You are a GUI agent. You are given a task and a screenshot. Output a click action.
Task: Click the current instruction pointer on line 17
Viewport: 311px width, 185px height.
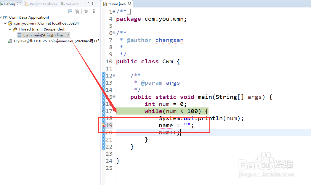[103, 111]
